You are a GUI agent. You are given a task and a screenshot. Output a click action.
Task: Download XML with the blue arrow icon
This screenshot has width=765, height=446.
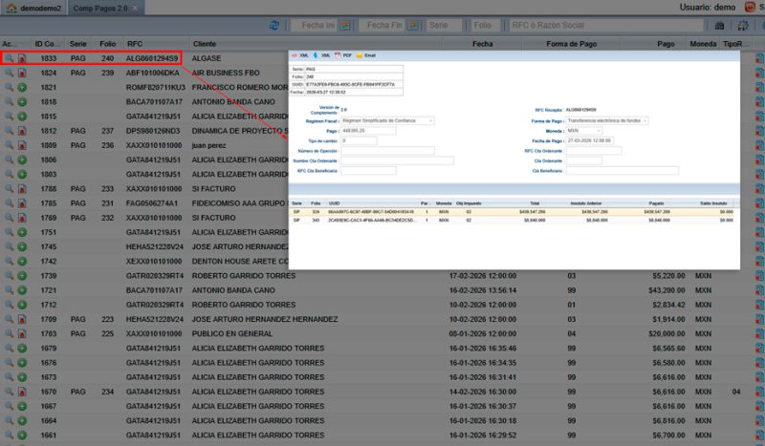pos(316,56)
